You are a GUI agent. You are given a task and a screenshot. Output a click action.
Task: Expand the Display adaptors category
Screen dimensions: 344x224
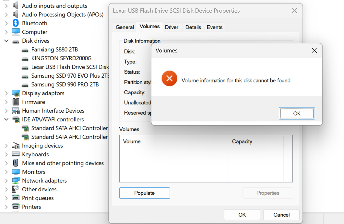(x=6, y=93)
